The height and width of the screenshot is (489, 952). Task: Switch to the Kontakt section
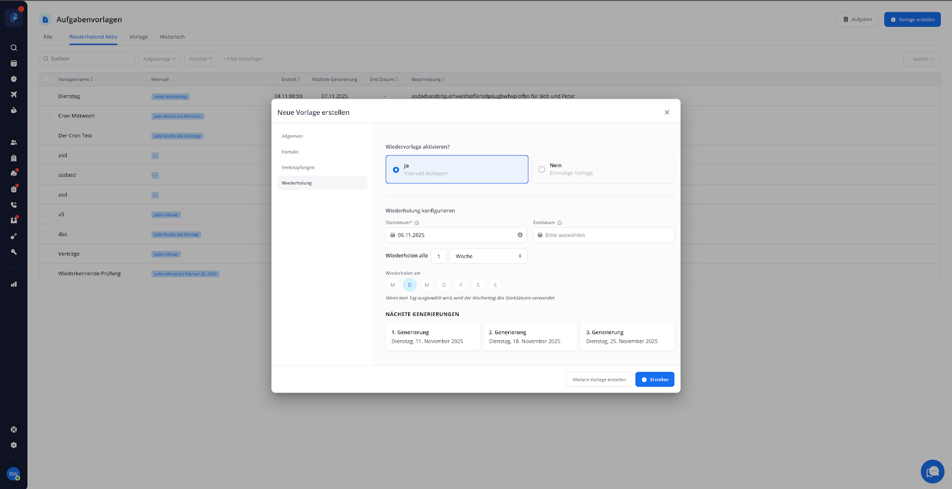[x=290, y=152]
